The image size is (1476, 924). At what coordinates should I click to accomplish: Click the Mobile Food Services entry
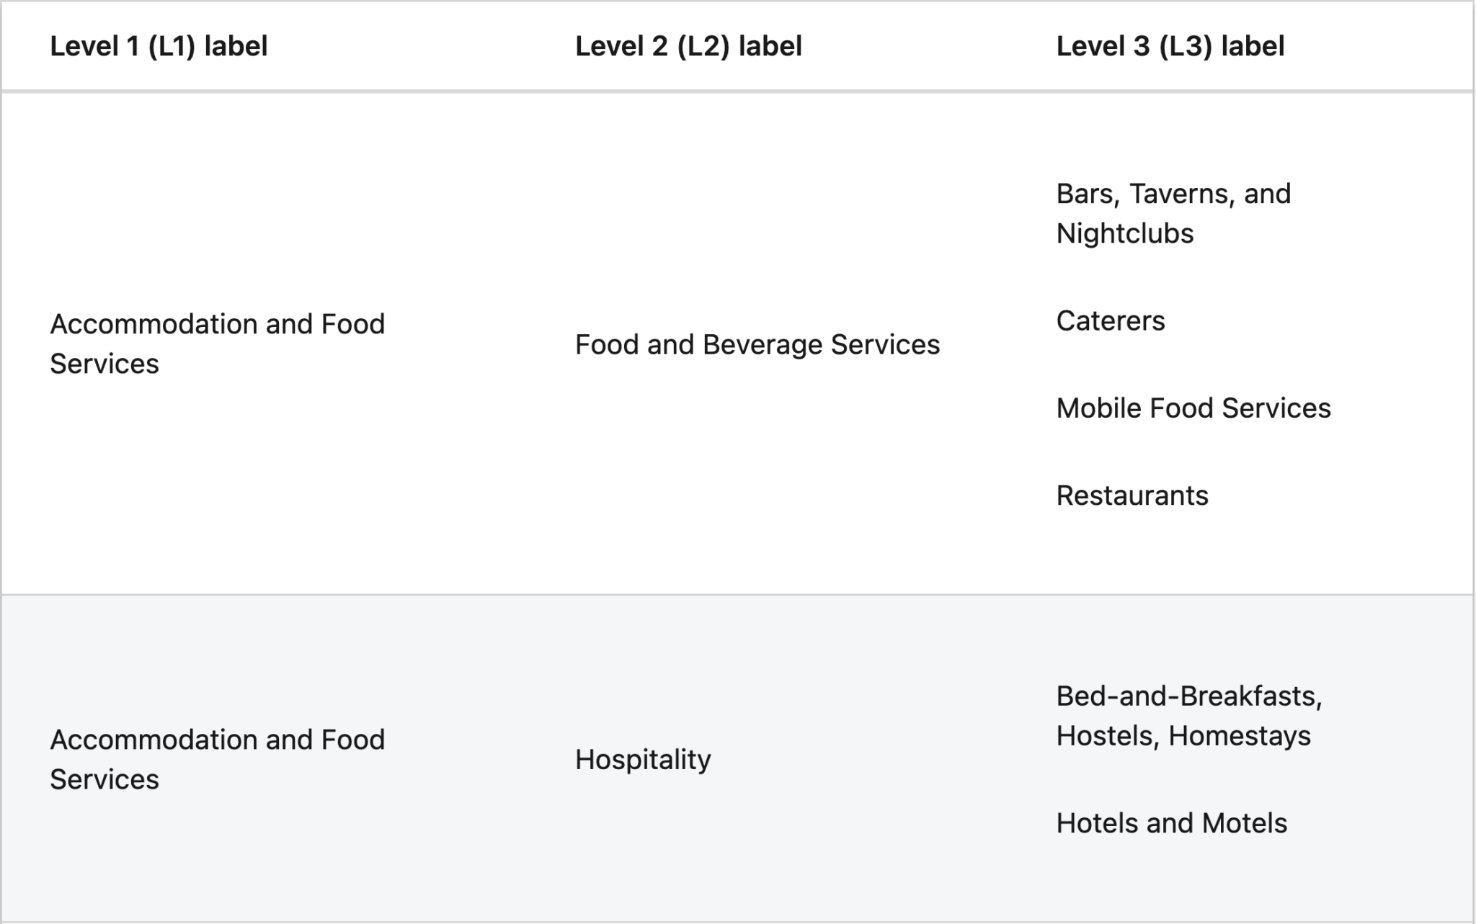(x=1193, y=408)
